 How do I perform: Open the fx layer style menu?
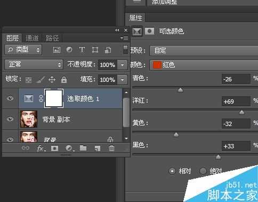pos(41,148)
